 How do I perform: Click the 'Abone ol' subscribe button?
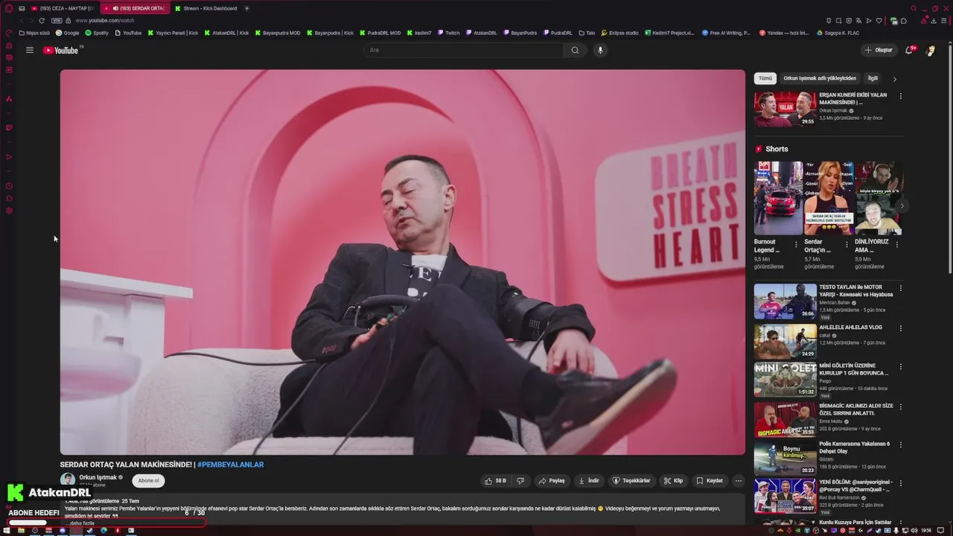[x=148, y=481]
